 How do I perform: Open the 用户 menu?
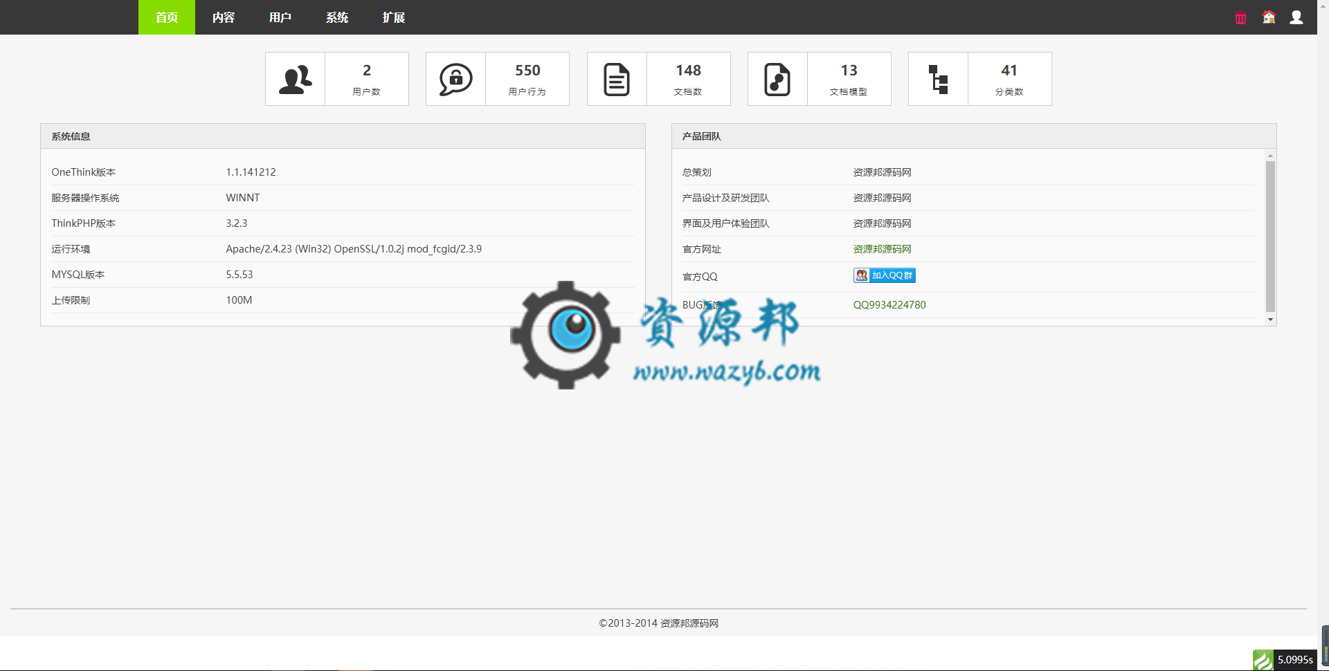click(x=280, y=17)
